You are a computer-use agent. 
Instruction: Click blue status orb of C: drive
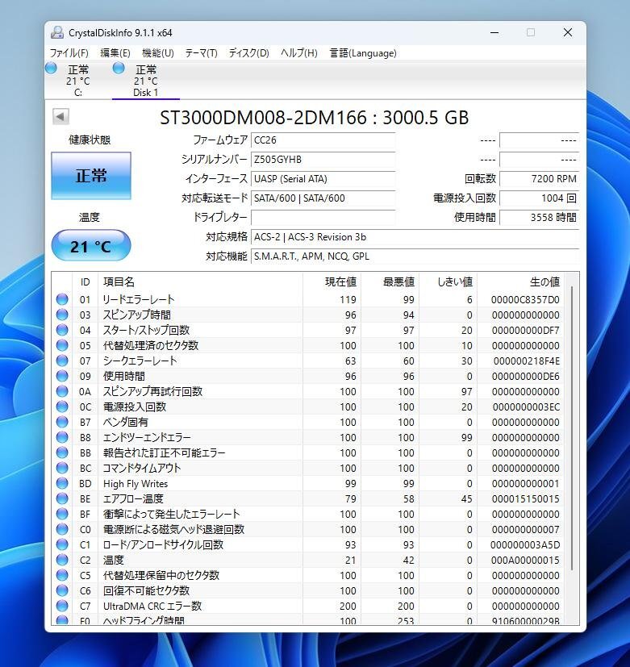(x=51, y=69)
